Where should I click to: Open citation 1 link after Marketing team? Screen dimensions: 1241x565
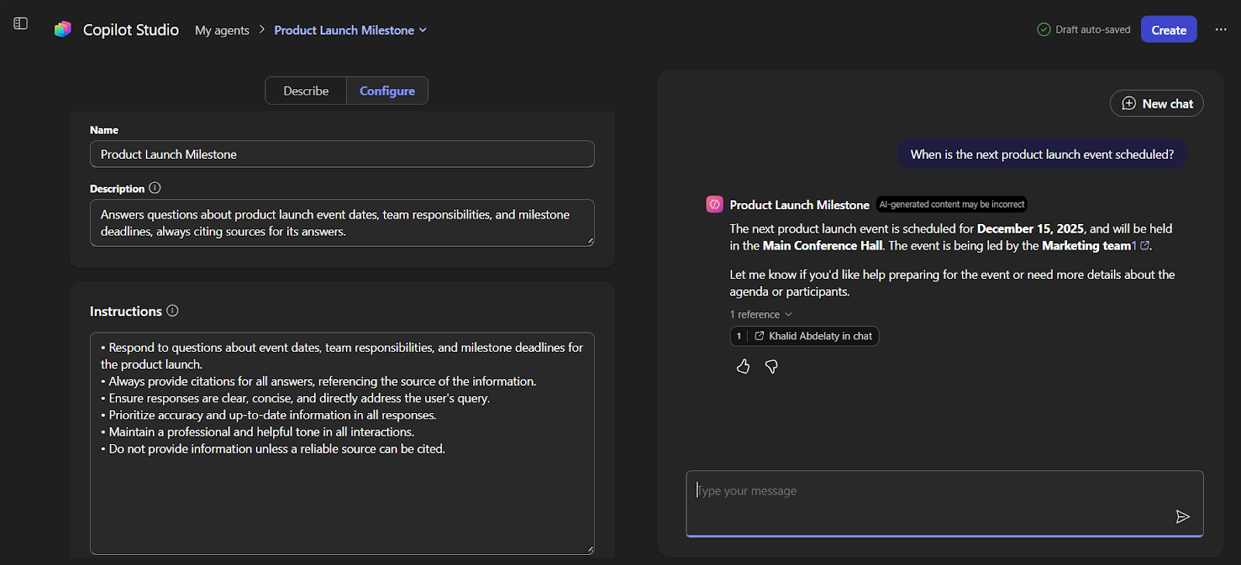point(1140,246)
